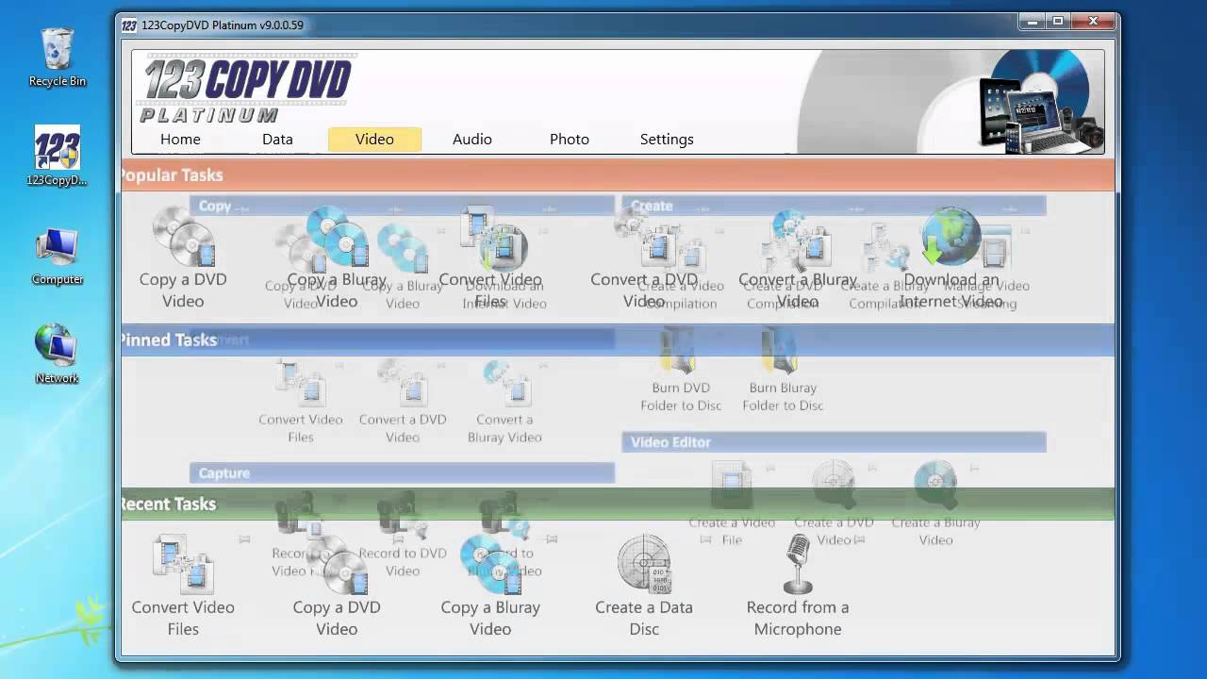Switch to the Audio tab

472,139
